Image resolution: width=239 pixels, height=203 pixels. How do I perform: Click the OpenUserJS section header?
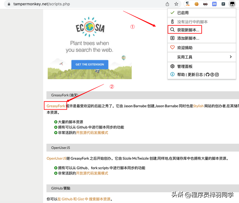[x=143, y=148]
